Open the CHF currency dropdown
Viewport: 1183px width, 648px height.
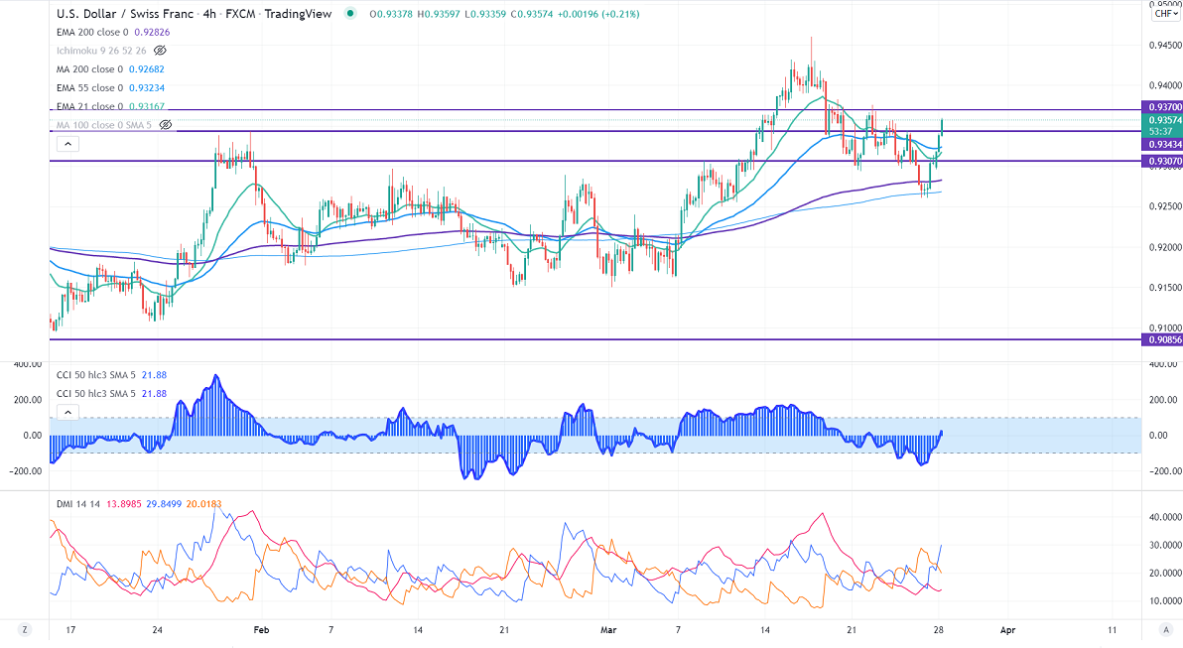(x=1166, y=14)
